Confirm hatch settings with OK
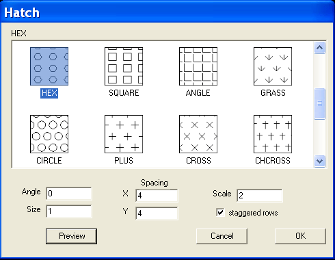The image size is (335, 260). pos(300,236)
